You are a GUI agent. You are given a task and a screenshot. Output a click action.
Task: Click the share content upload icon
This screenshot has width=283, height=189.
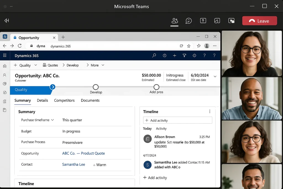click(203, 20)
